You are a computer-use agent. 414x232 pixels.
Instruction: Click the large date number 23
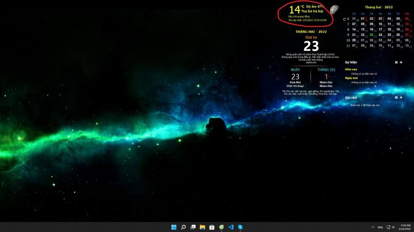pos(311,46)
